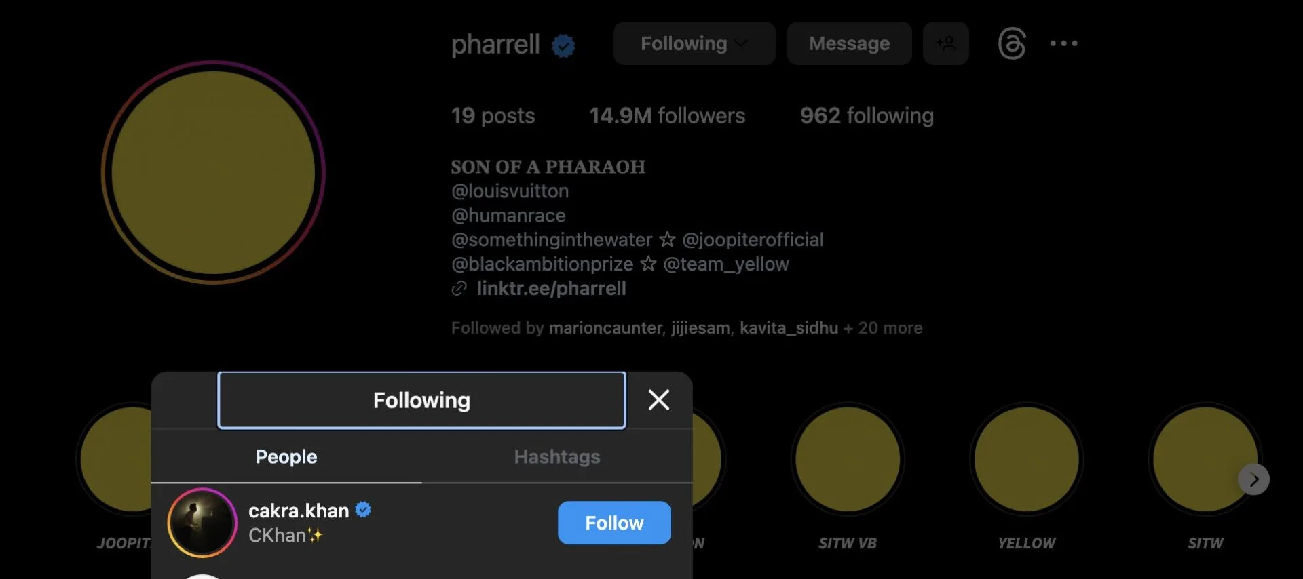View the 14.9M followers list
The image size is (1303, 579).
667,116
